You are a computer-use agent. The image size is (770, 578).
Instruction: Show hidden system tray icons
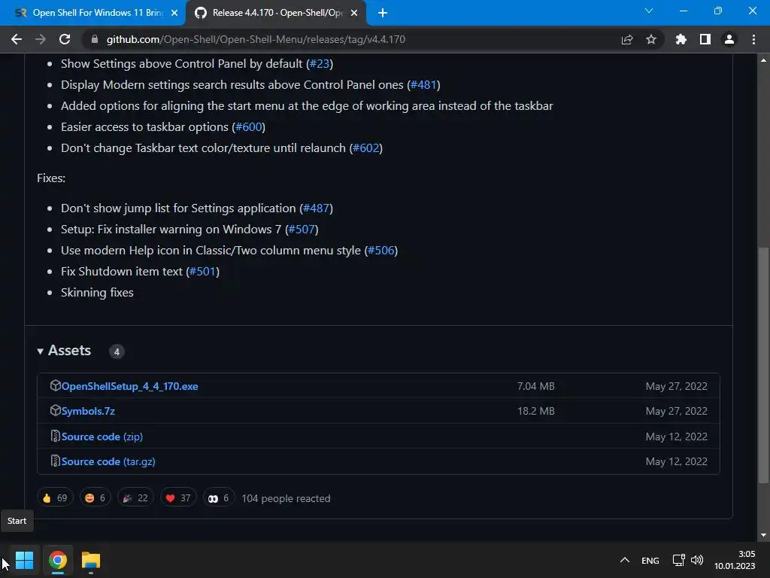[x=625, y=560]
